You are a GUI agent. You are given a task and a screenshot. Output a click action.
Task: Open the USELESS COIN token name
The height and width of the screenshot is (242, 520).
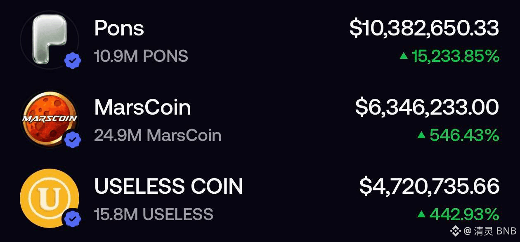(168, 186)
